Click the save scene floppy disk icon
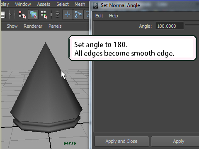199x149 pixels. (3, 14)
